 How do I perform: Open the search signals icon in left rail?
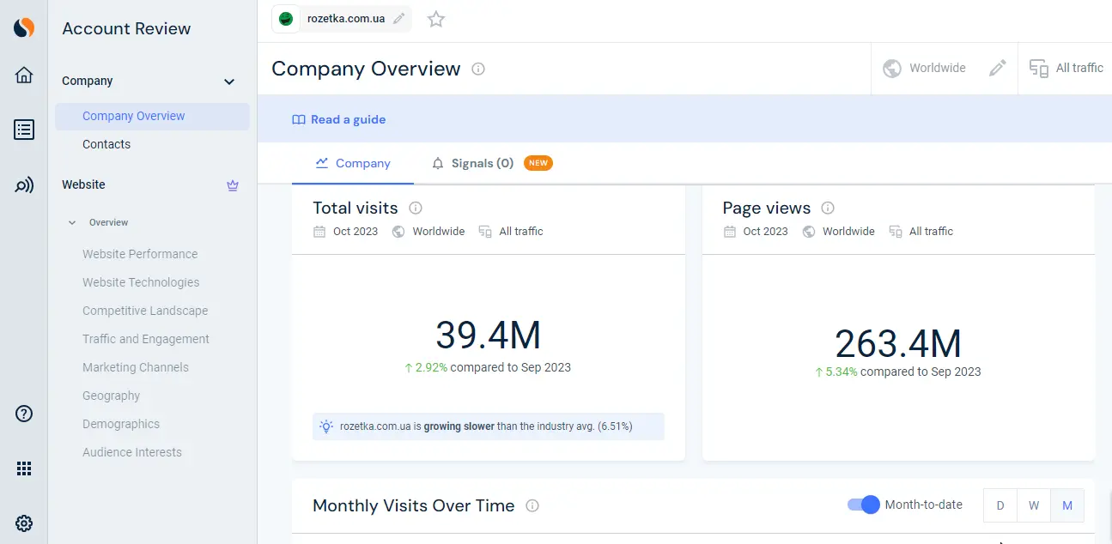pos(24,184)
